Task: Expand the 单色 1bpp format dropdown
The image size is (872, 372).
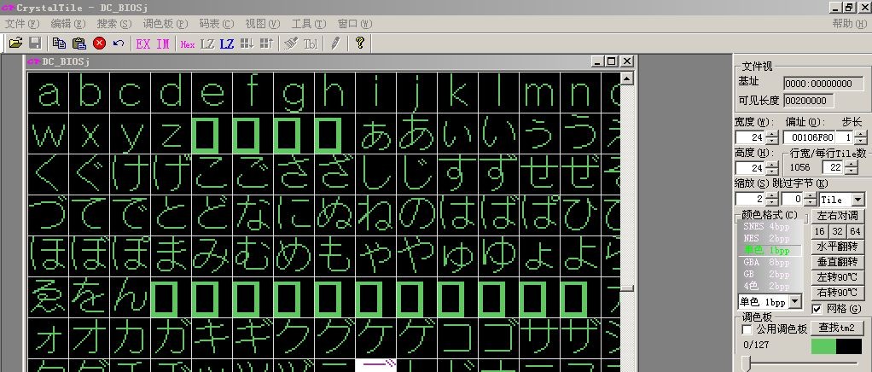Action: click(x=795, y=301)
